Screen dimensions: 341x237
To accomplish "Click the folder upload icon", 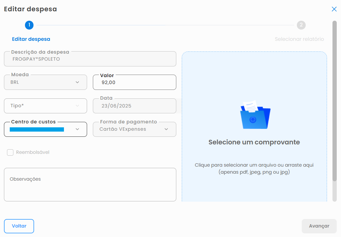I will tap(255, 115).
